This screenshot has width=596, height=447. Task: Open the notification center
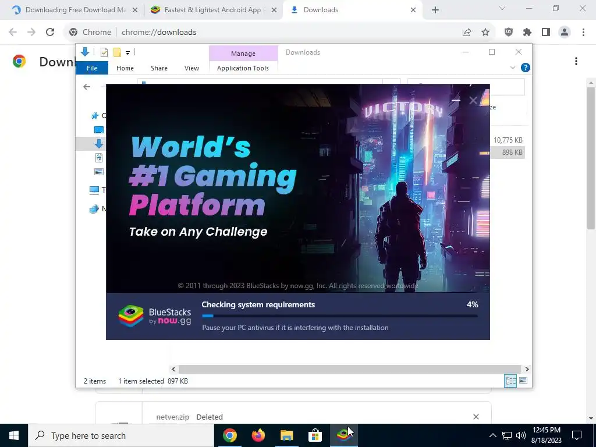click(577, 435)
